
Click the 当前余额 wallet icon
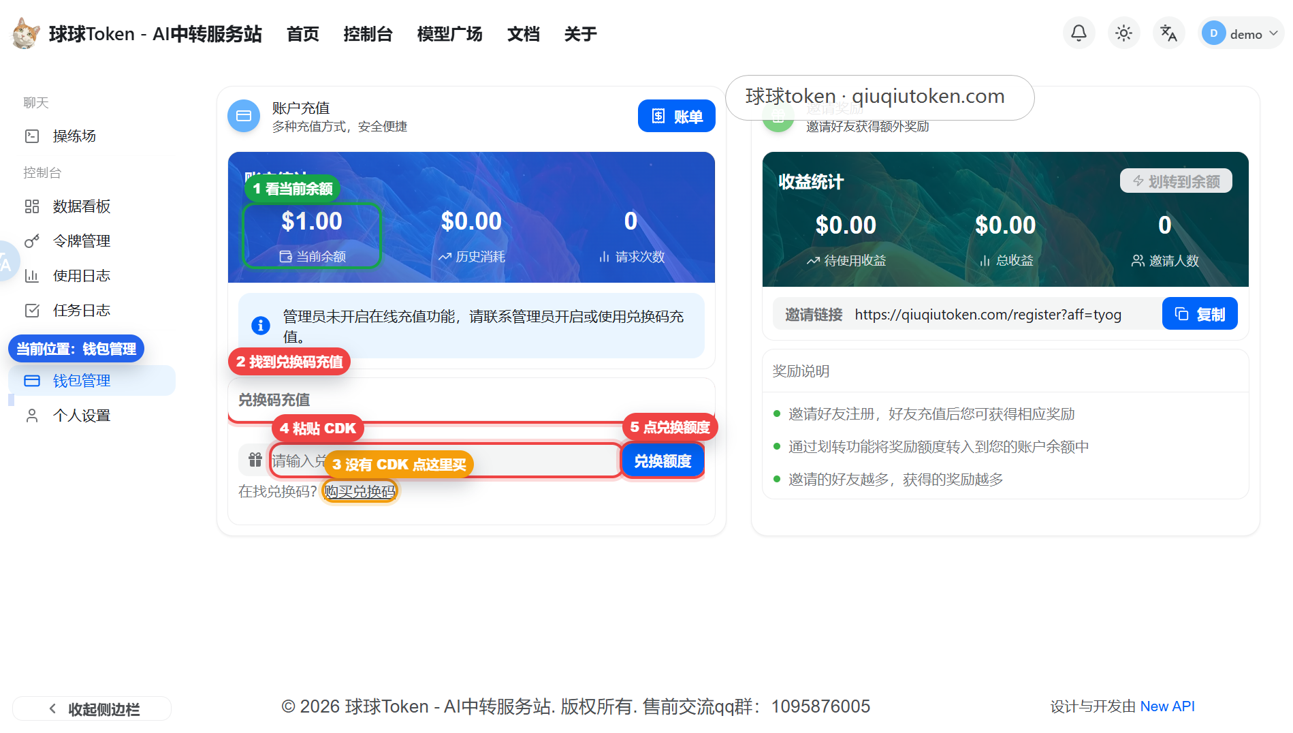point(286,257)
